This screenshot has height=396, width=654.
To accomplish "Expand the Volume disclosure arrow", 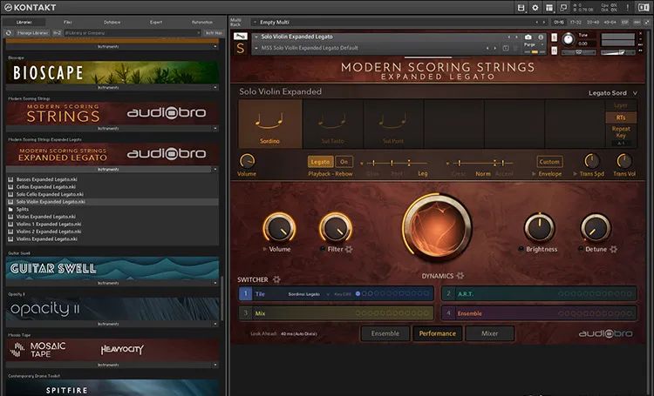I will [x=264, y=249].
